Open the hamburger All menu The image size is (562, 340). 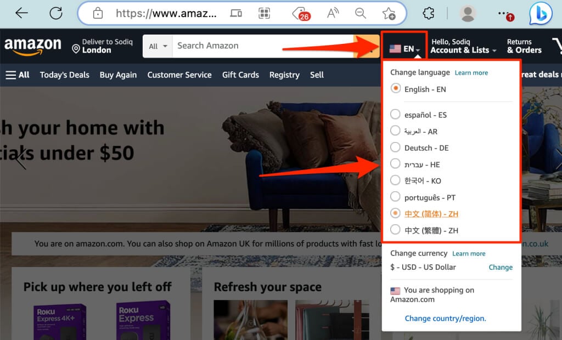17,75
